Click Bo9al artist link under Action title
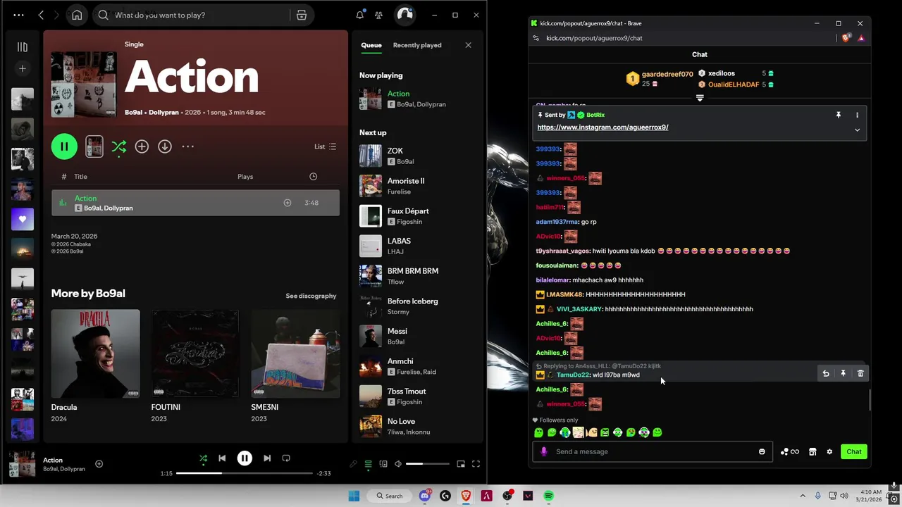 click(x=134, y=113)
